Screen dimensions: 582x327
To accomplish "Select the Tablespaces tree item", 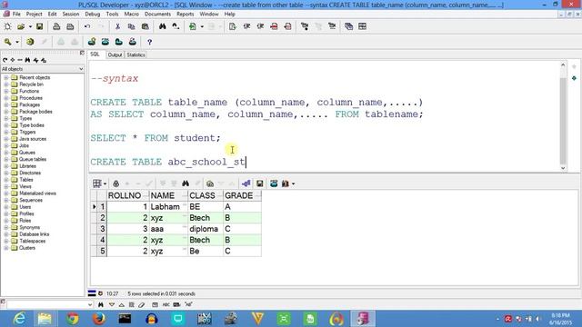I will click(33, 241).
